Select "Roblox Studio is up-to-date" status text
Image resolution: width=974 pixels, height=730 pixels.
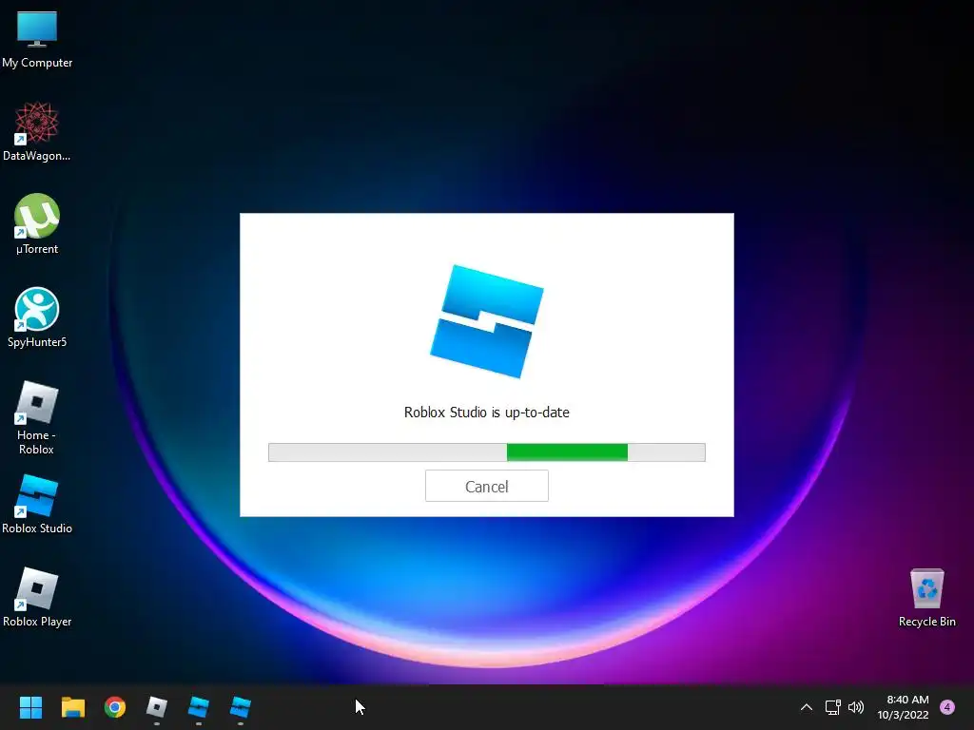click(x=486, y=413)
